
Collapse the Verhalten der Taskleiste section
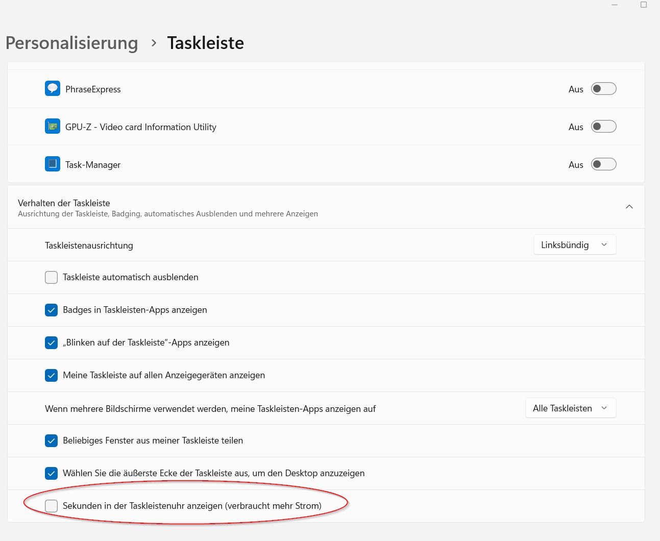[x=629, y=207]
